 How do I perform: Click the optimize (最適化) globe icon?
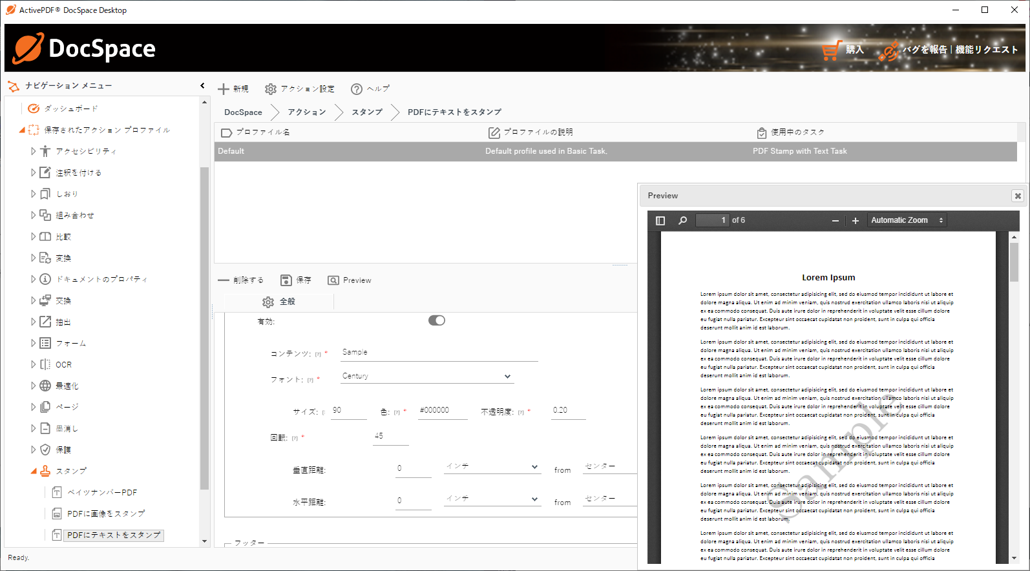[x=45, y=386]
